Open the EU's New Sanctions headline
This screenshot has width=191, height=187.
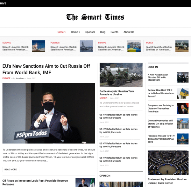point(47,69)
